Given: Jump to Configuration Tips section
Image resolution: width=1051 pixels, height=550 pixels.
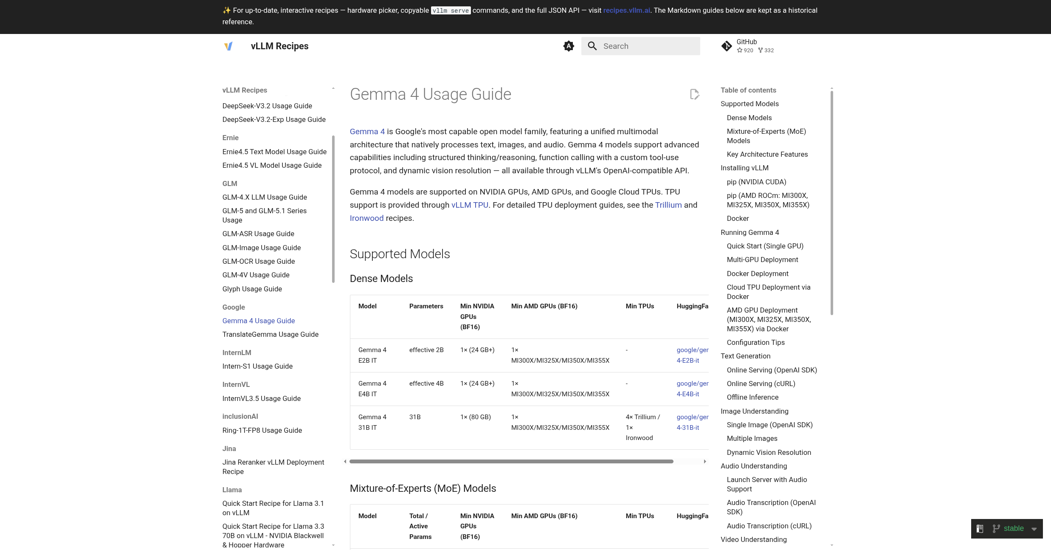Looking at the screenshot, I should coord(755,342).
